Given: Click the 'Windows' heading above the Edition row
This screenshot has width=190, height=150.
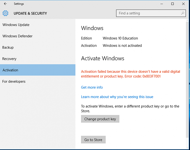Looking at the screenshot, I should [x=92, y=28].
